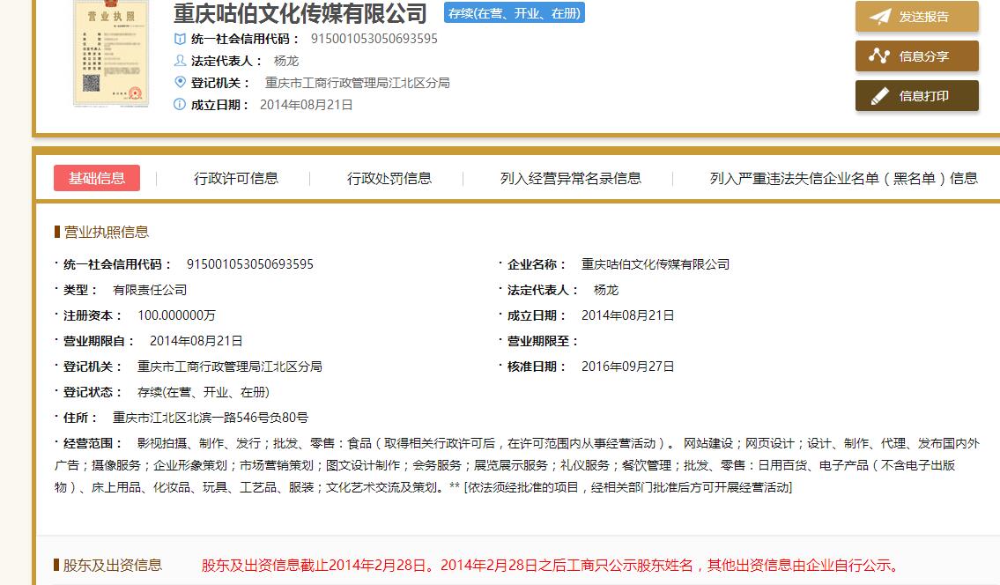Open the 列入严重违法失信企业名单（黑名单）信息 tab
The image size is (1000, 585).
click(x=844, y=179)
